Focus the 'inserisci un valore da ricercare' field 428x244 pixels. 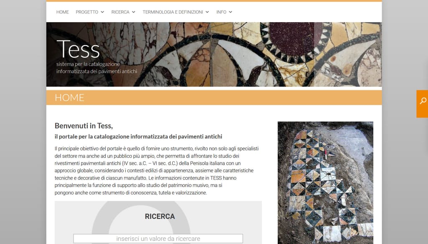tap(158, 239)
